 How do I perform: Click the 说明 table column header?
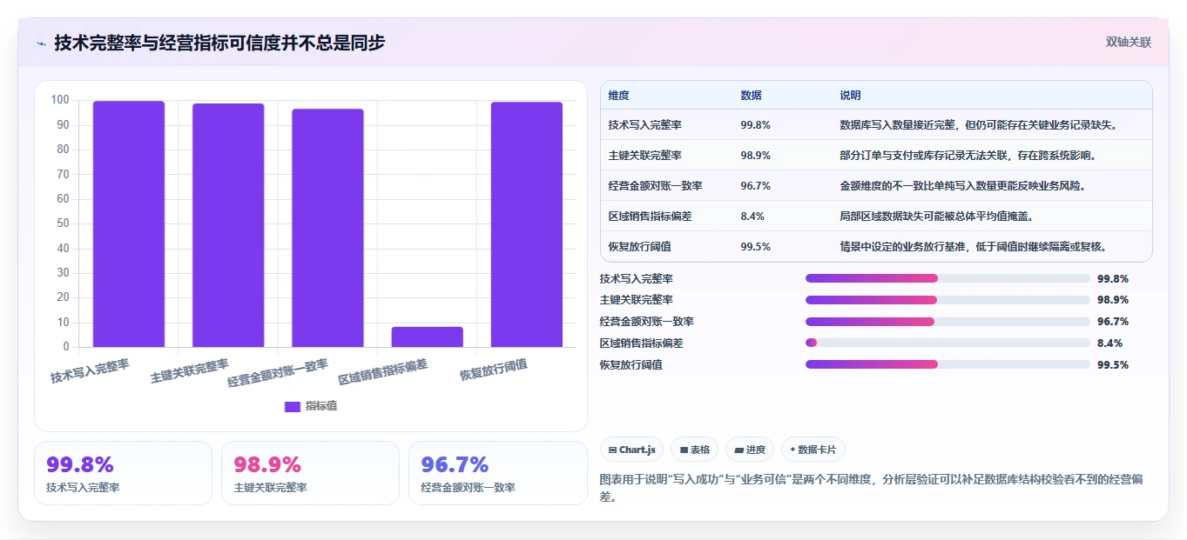(850, 95)
